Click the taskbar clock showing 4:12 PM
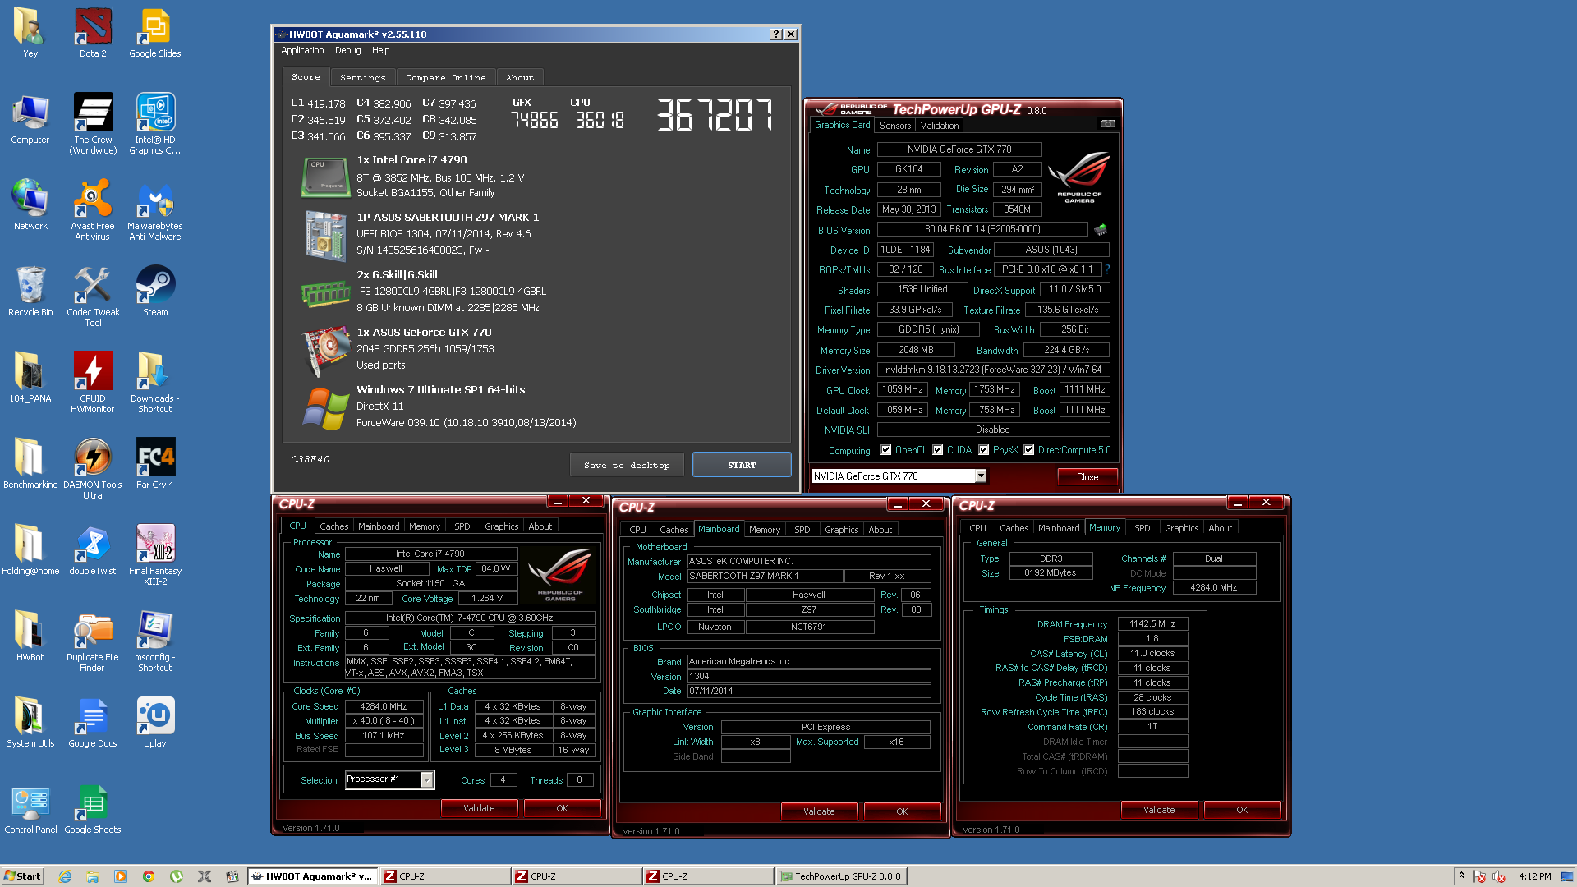The width and height of the screenshot is (1577, 887). pyautogui.click(x=1534, y=876)
